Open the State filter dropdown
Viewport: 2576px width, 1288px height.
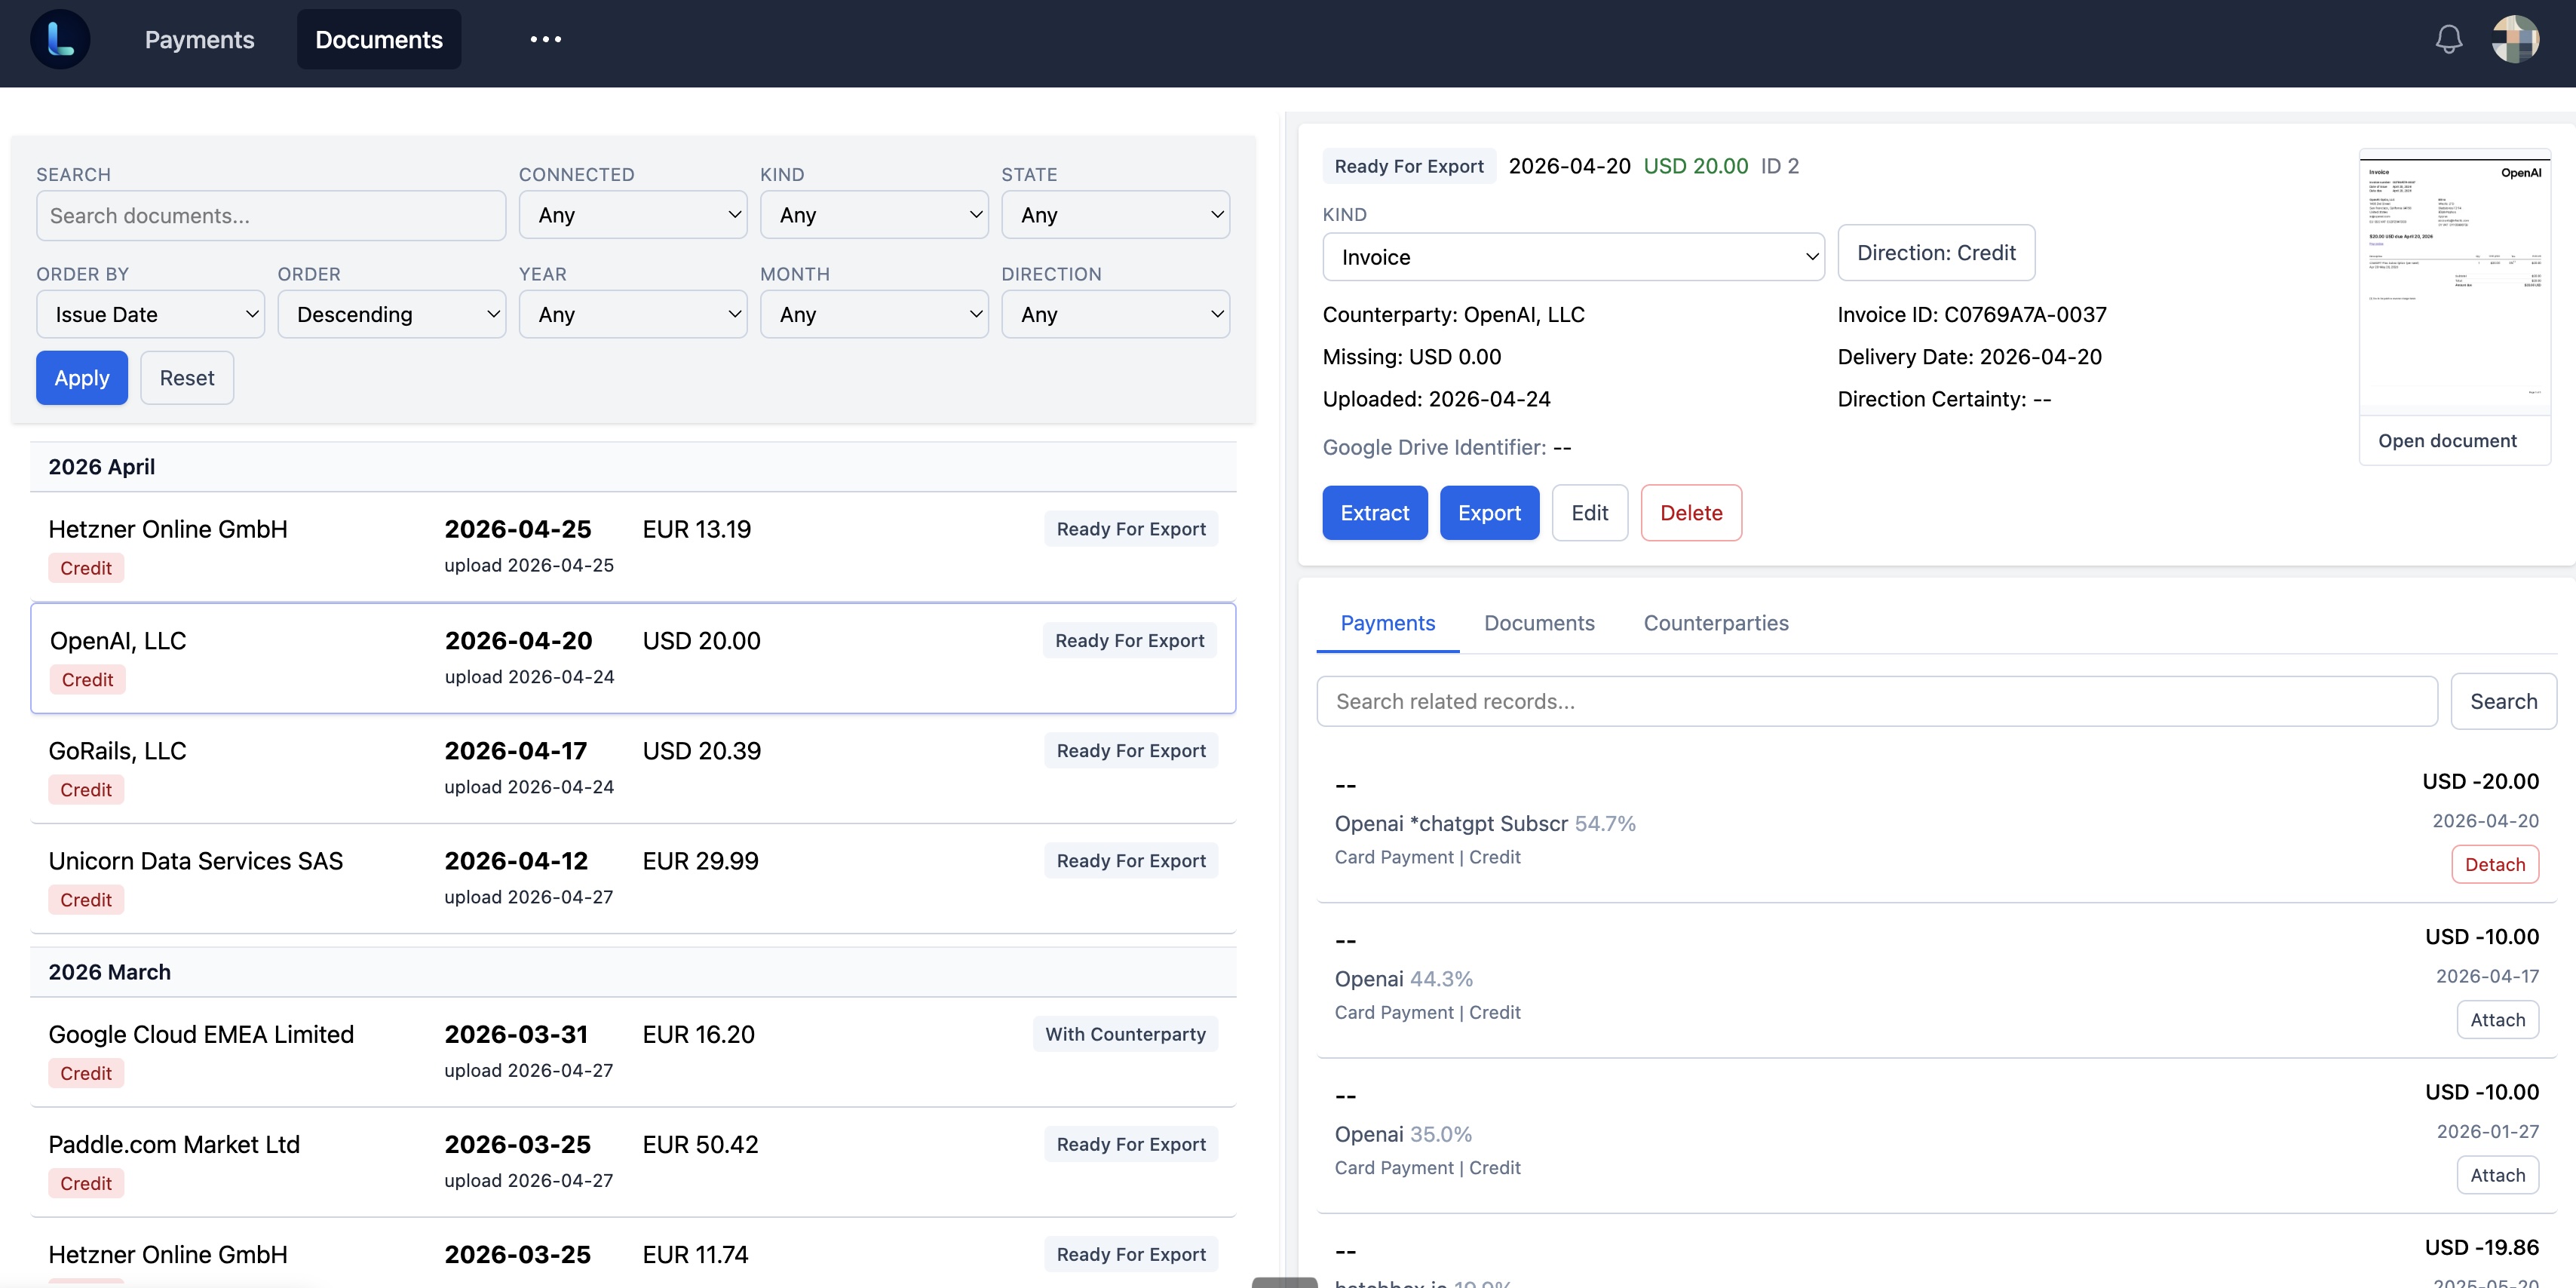pos(1115,215)
